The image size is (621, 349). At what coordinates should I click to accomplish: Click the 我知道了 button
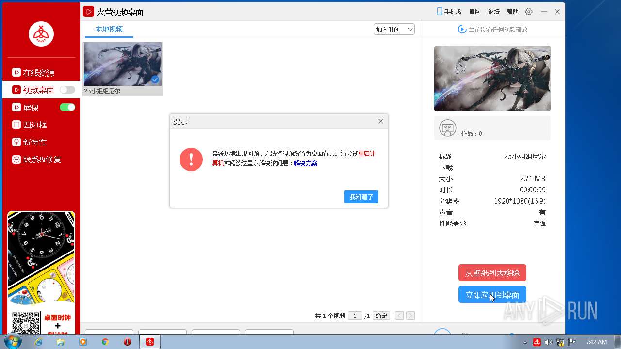pos(361,197)
